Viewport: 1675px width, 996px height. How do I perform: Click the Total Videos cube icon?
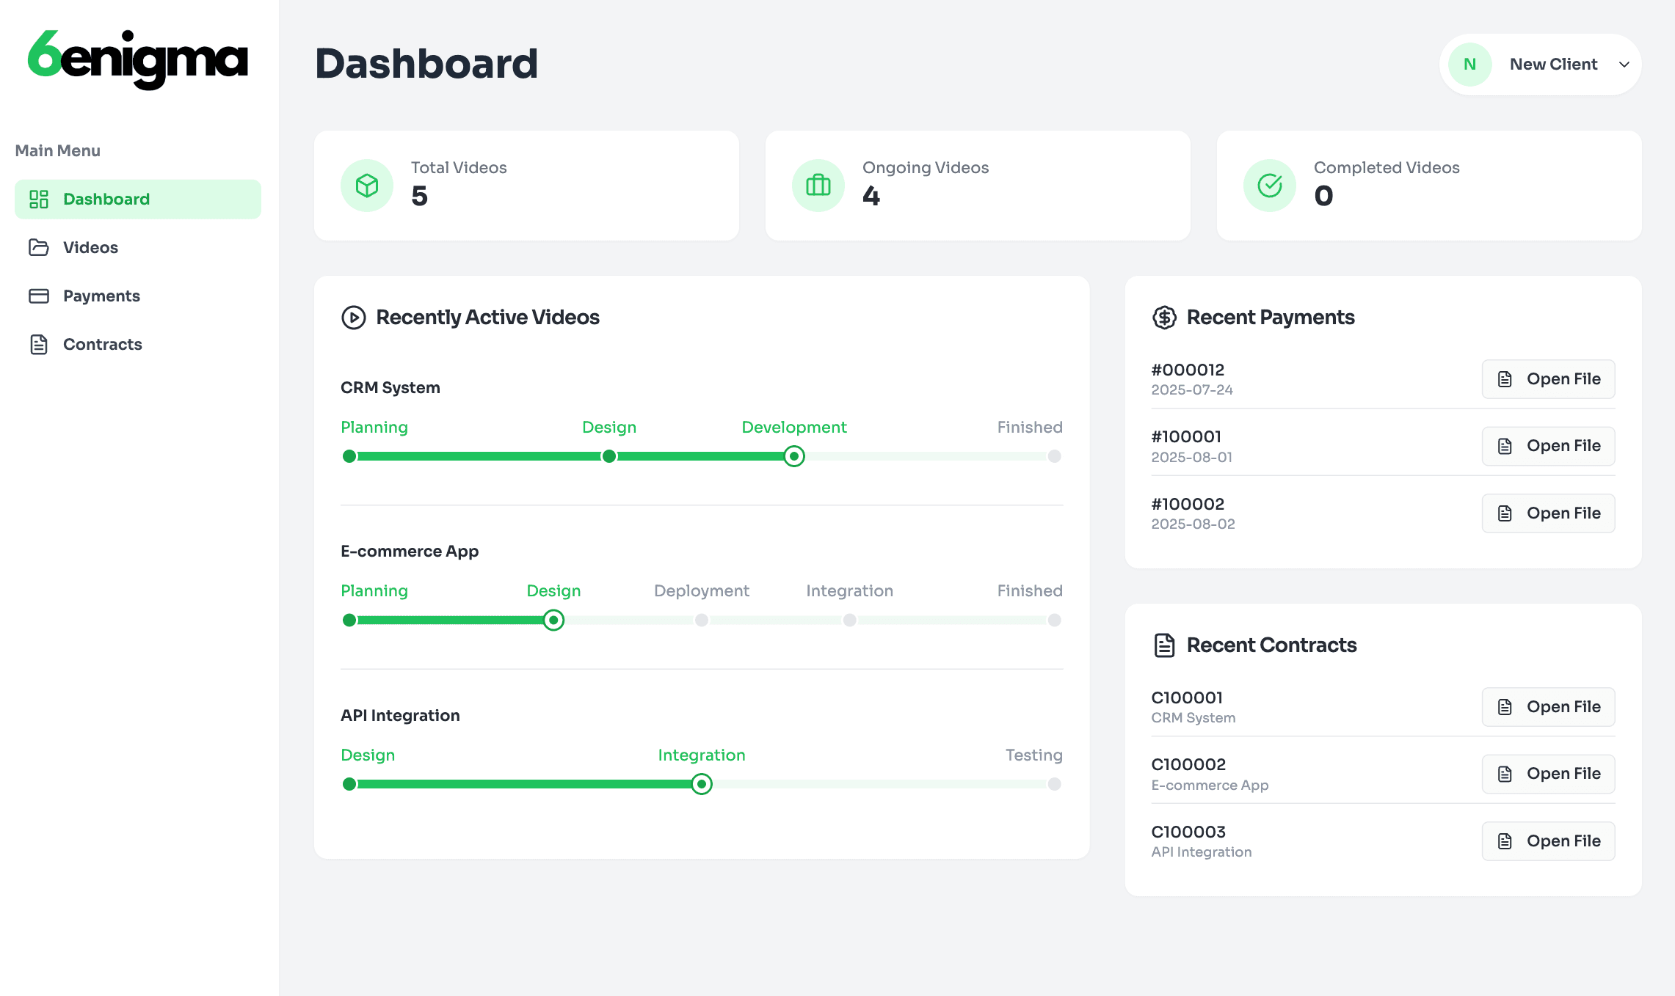[367, 186]
